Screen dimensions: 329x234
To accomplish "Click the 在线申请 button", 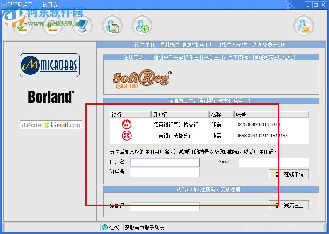I will point(289,174).
